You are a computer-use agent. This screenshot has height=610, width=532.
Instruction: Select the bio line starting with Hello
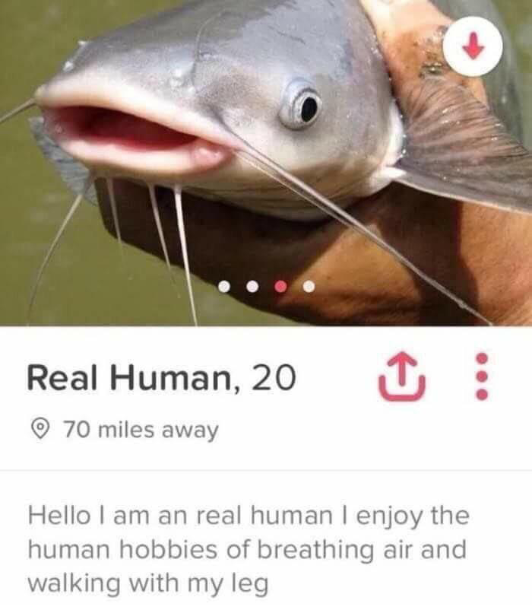click(x=249, y=515)
